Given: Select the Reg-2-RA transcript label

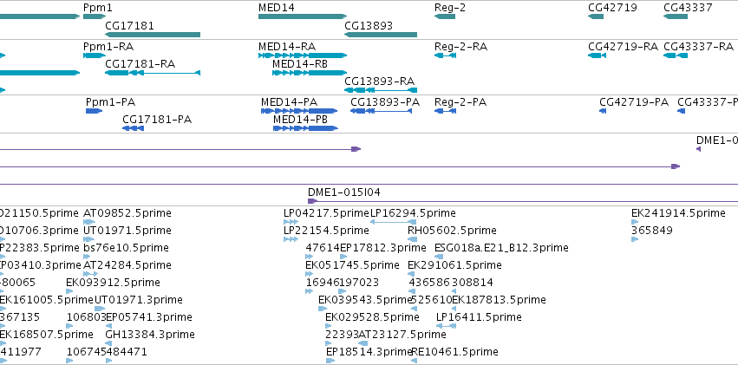Looking at the screenshot, I should tap(460, 47).
